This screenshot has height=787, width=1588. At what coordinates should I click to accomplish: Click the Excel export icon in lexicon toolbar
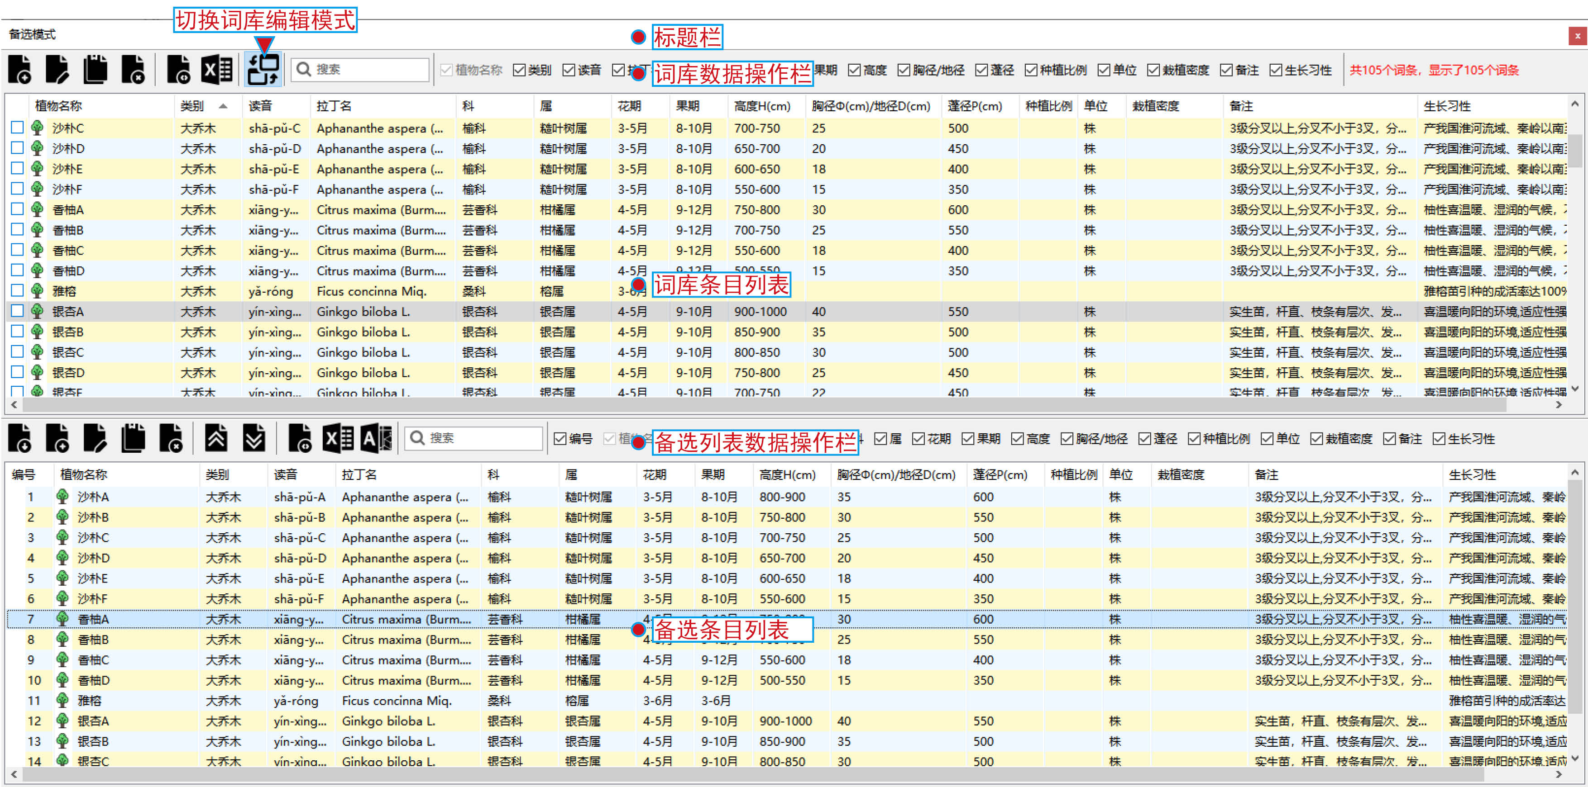pyautogui.click(x=216, y=69)
